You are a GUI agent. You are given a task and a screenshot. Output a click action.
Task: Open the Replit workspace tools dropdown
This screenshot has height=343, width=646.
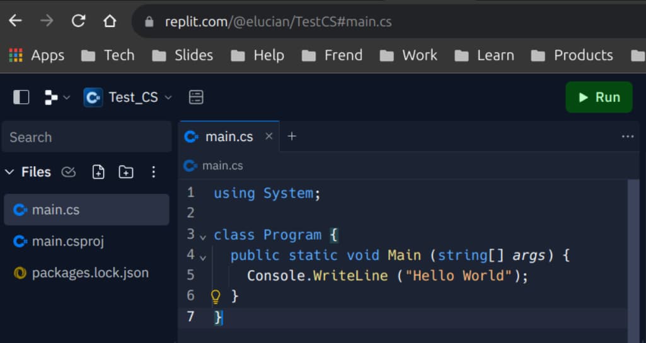click(57, 98)
